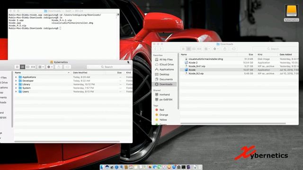The width and height of the screenshot is (303, 170).
Task: Click Search field in Xybernetics window
Action: (108, 67)
